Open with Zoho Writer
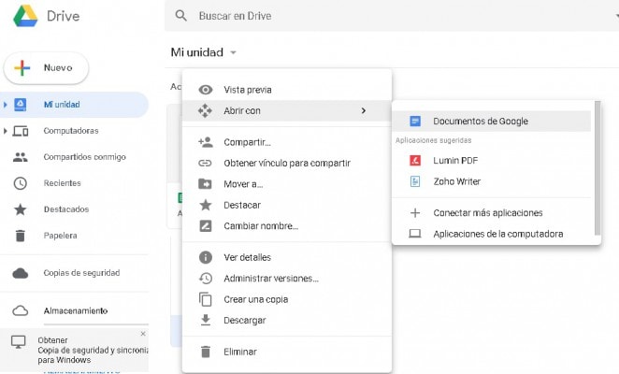 click(492, 181)
